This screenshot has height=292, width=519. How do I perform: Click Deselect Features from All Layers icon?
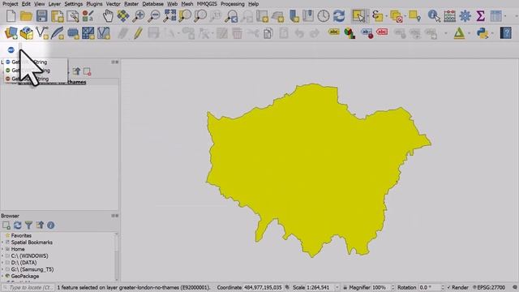click(397, 16)
